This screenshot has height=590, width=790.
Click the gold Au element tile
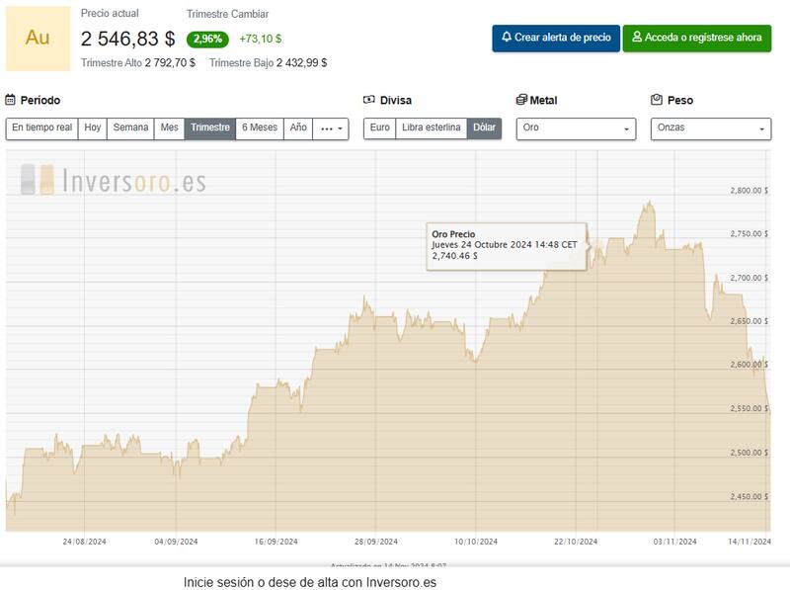(x=38, y=39)
